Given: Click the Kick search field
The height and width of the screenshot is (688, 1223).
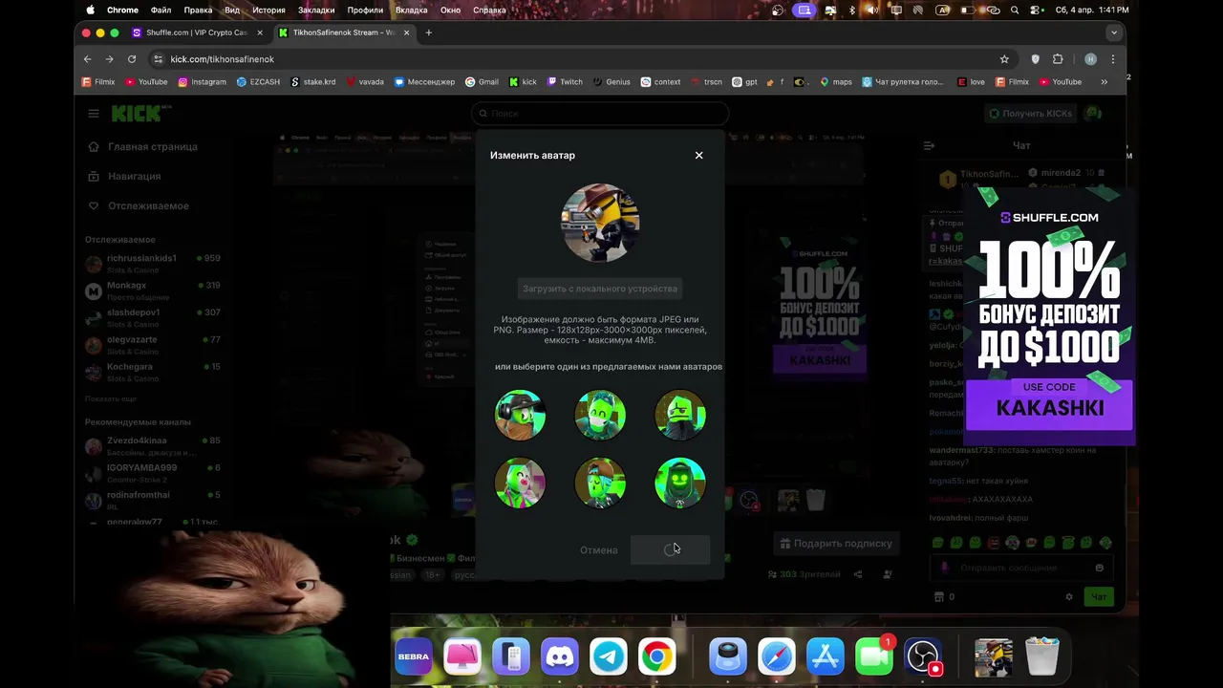Looking at the screenshot, I should click(600, 113).
